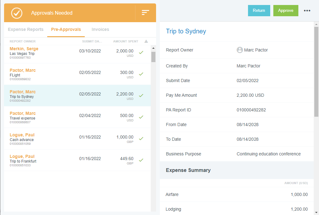The width and height of the screenshot is (319, 215).
Task: Select the Pre-Approvals tab
Action: pos(66,29)
